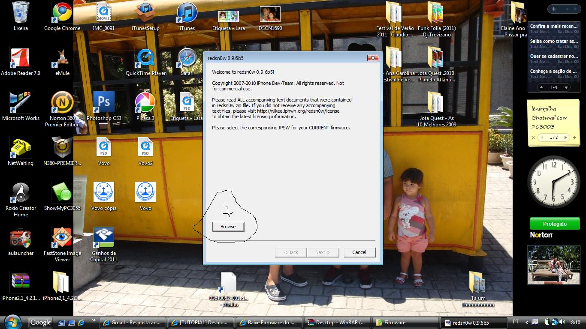
Task: Select the N360-PREMIER installer icon
Action: click(62, 151)
